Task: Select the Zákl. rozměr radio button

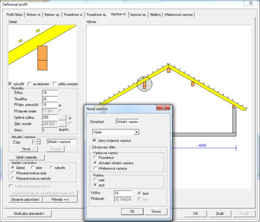Action: click(70, 124)
